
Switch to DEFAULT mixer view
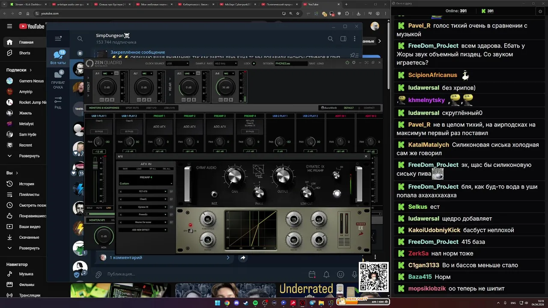[348, 108]
